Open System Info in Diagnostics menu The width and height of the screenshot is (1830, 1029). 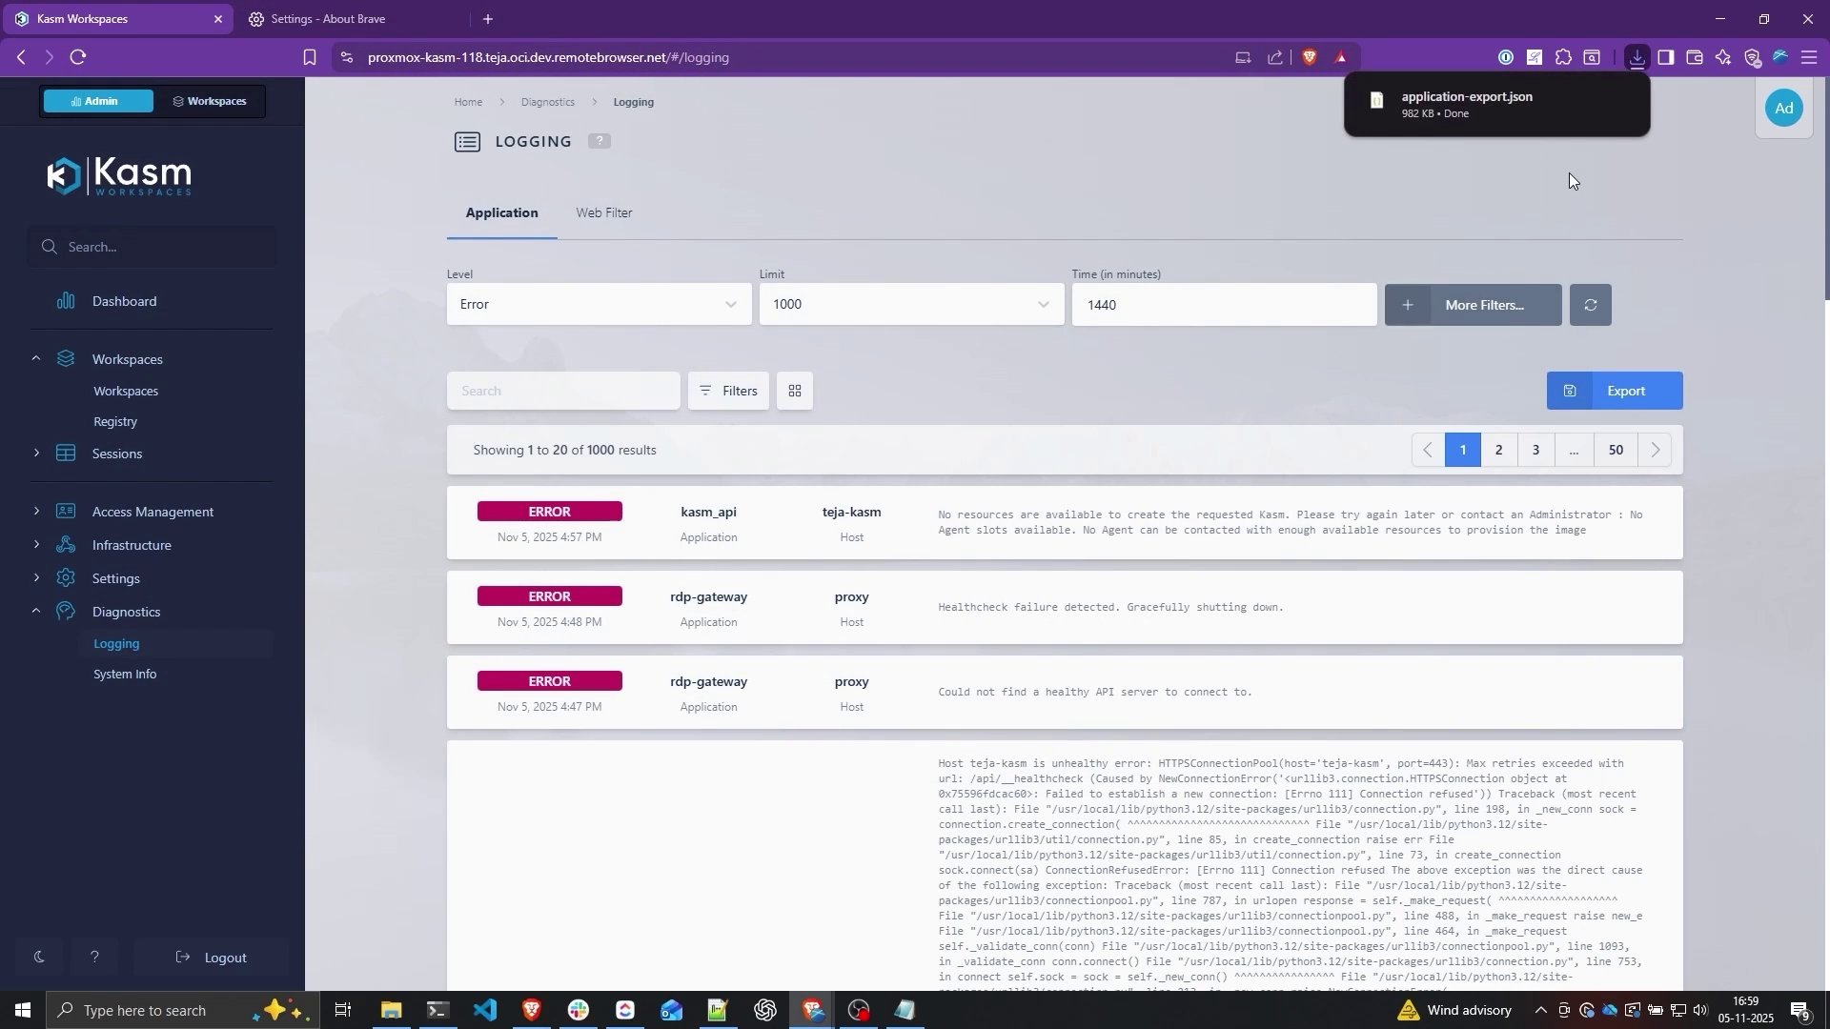(x=125, y=674)
